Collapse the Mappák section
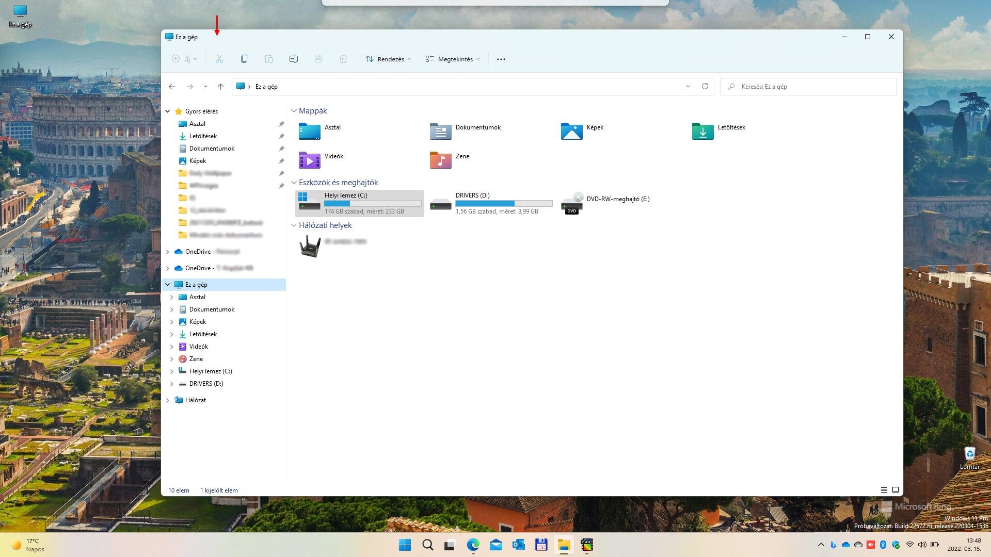Viewport: 991px width, 557px height. click(x=294, y=111)
